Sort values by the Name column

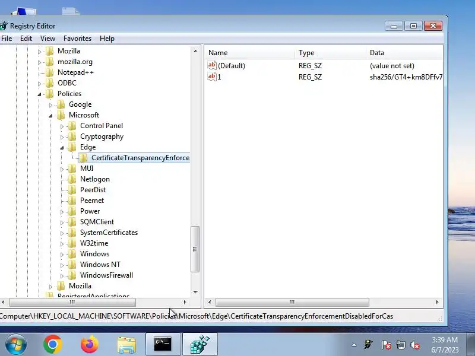coord(250,53)
